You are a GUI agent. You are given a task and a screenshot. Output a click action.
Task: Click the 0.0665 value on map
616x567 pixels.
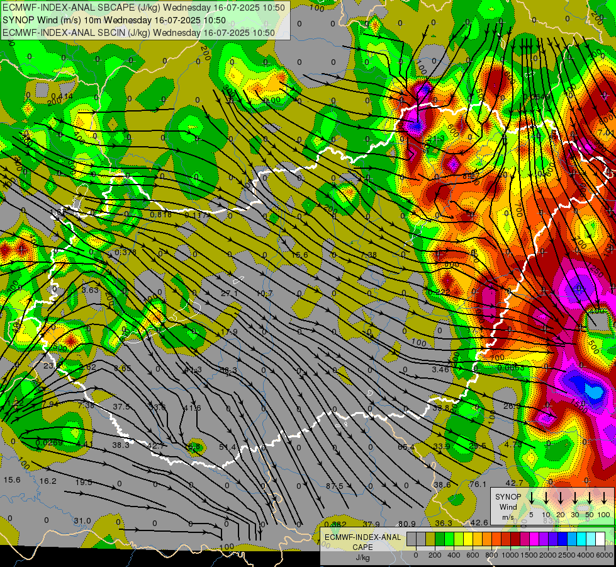[510, 367]
